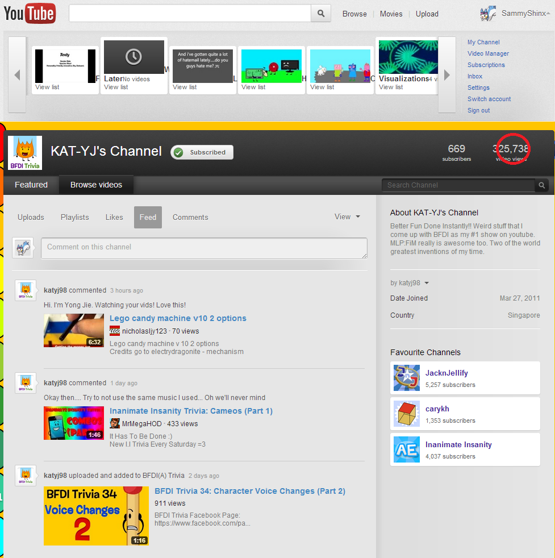Screen dimensions: 555x558
Task: Switch to the Browse videos tab
Action: [x=96, y=185]
